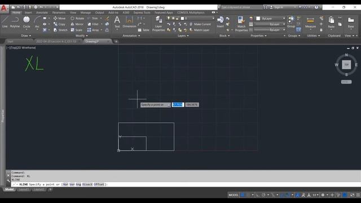Screen dimensions: 361x203
Task: Open the object color ByLayer swatch dropdown
Action: (x=271, y=19)
